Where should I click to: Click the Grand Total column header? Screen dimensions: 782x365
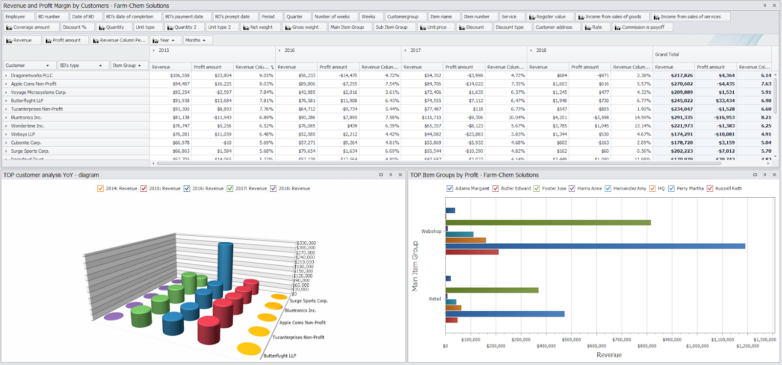(712, 54)
